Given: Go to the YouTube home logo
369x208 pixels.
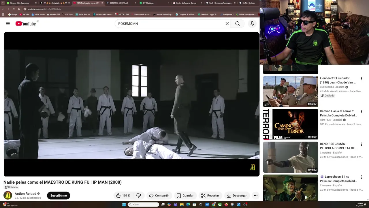Looking at the screenshot, I should (26, 24).
